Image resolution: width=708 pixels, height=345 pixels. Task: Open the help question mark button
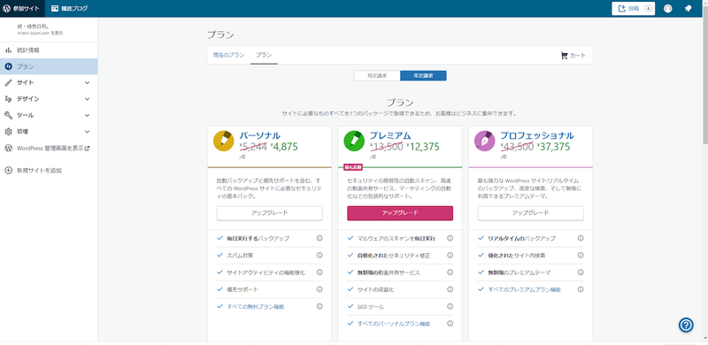(x=686, y=325)
